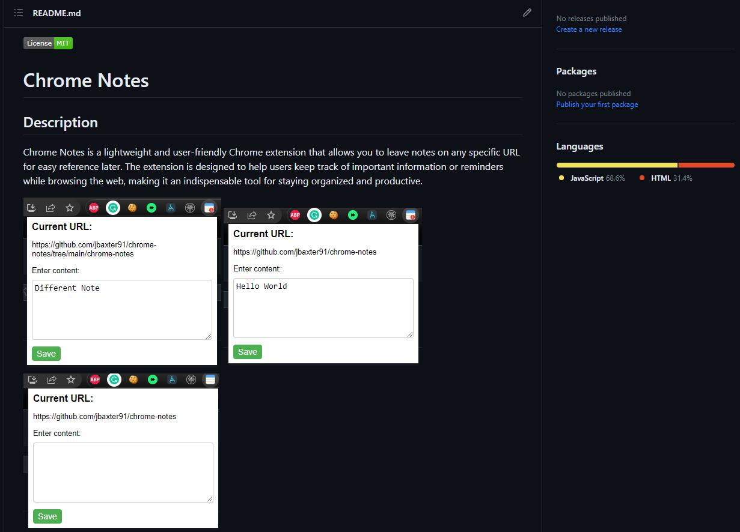Click the pencil icon to edit README.md
The height and width of the screenshot is (532, 740).
point(527,13)
